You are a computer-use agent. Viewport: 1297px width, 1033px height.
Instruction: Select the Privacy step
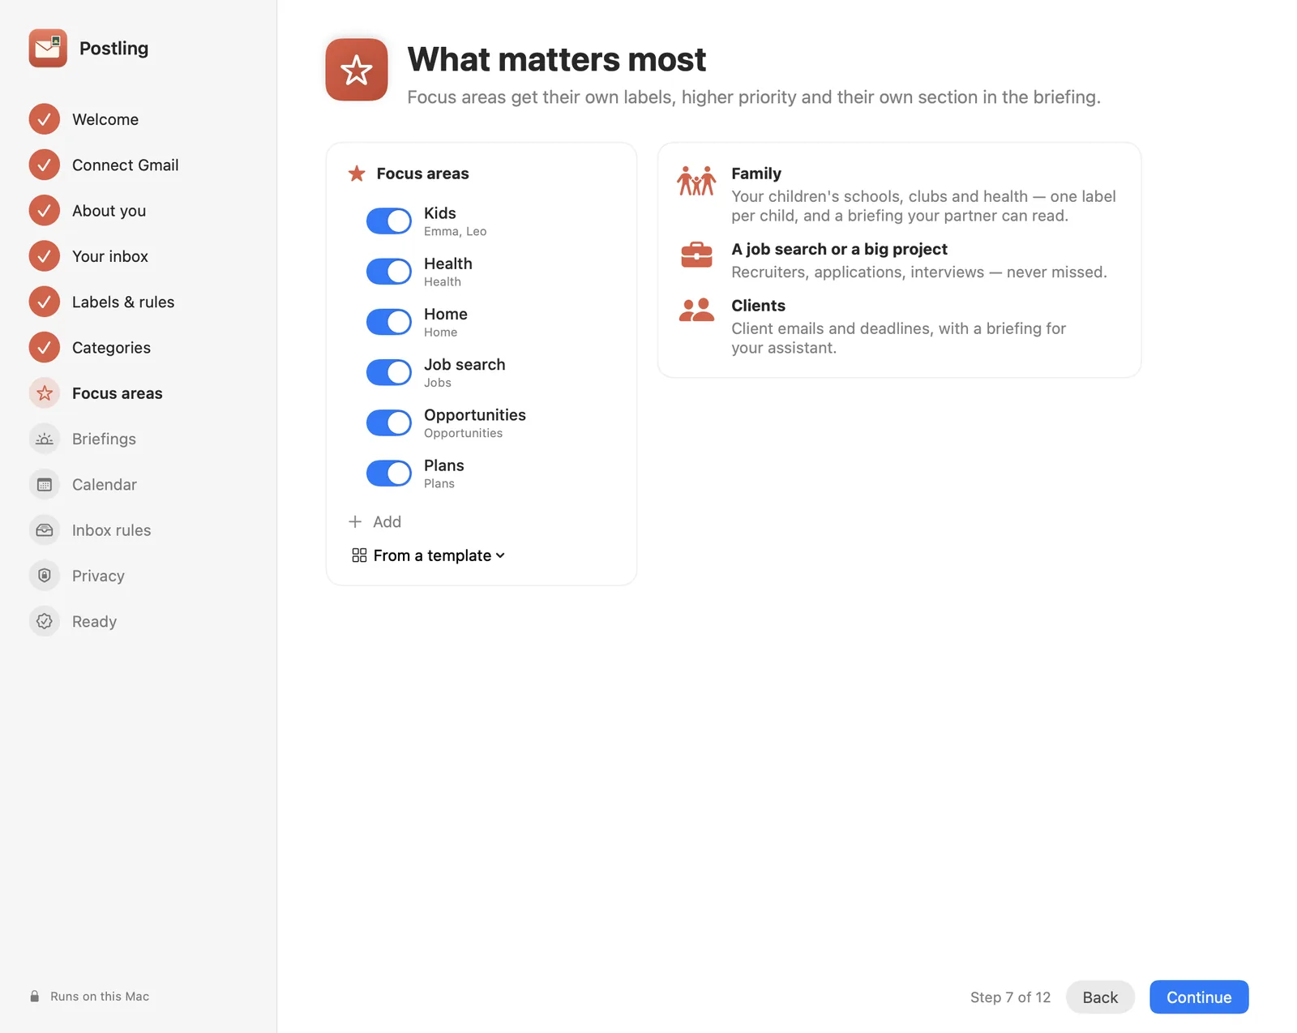pos(98,576)
